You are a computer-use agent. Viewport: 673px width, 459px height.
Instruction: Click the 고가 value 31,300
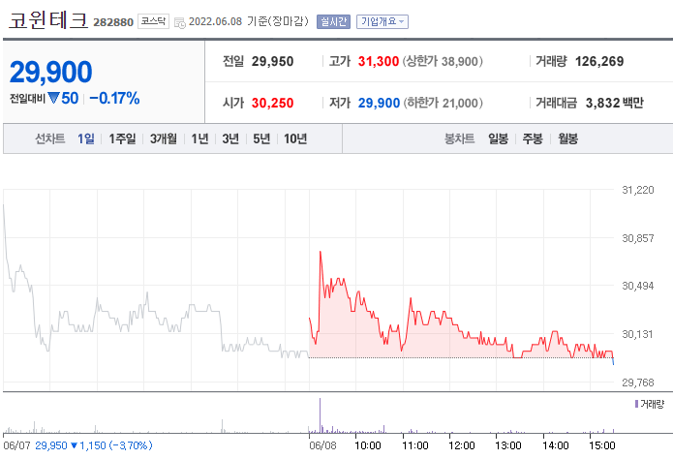(x=379, y=61)
